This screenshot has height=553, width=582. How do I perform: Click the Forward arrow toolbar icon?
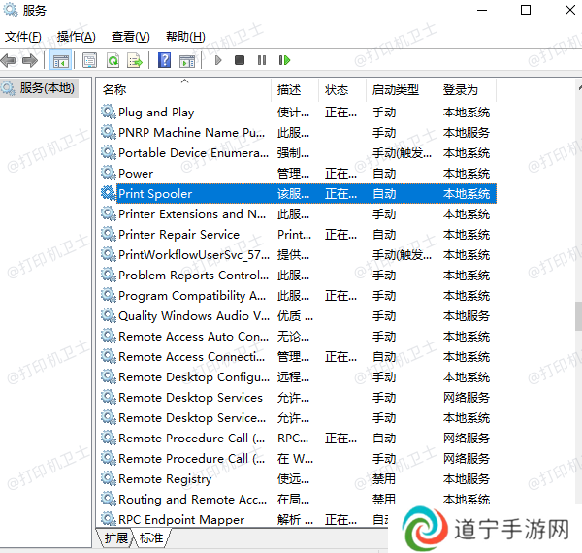click(30, 60)
